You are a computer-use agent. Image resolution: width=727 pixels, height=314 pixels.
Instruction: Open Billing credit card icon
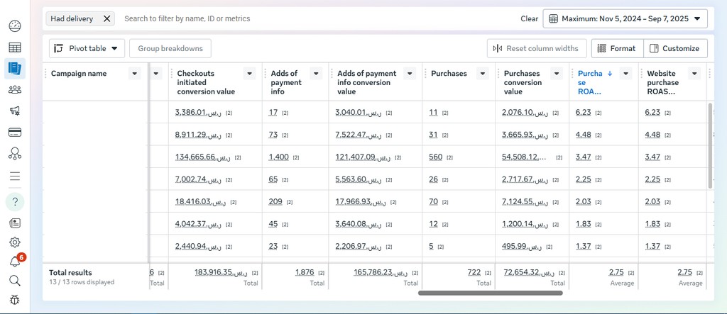[x=14, y=132]
